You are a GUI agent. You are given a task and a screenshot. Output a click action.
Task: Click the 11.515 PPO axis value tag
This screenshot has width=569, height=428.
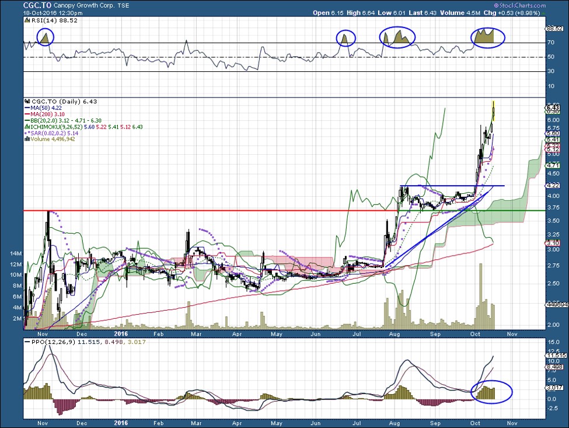pos(556,356)
